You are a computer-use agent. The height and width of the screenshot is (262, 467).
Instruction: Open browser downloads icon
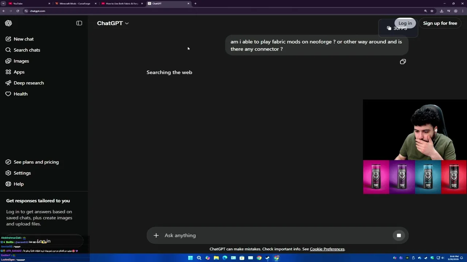[441, 11]
